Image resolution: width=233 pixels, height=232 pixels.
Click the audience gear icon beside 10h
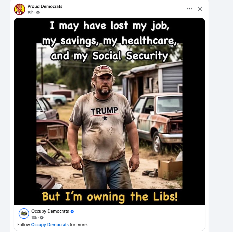coord(38,12)
